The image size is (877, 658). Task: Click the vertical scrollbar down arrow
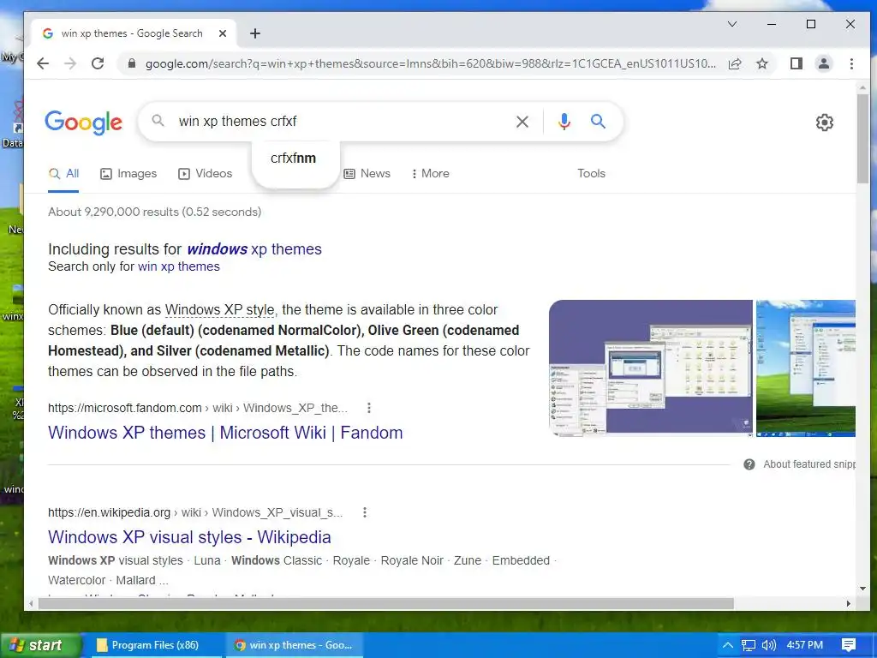(x=862, y=589)
